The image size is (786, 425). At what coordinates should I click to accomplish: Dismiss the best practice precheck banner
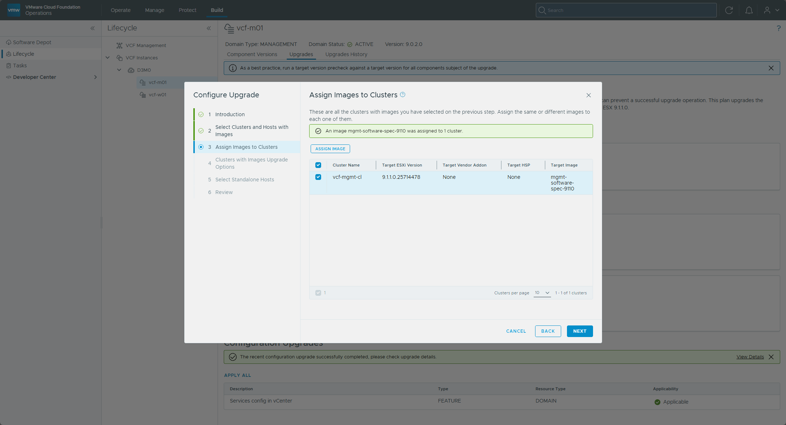pyautogui.click(x=771, y=68)
